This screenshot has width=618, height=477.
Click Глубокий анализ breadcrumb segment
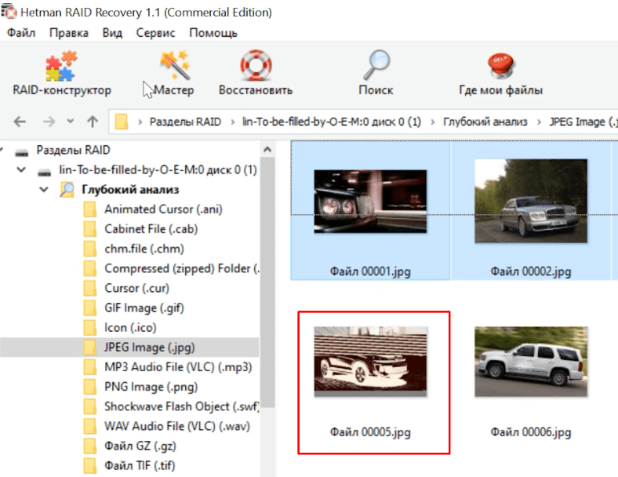point(485,122)
